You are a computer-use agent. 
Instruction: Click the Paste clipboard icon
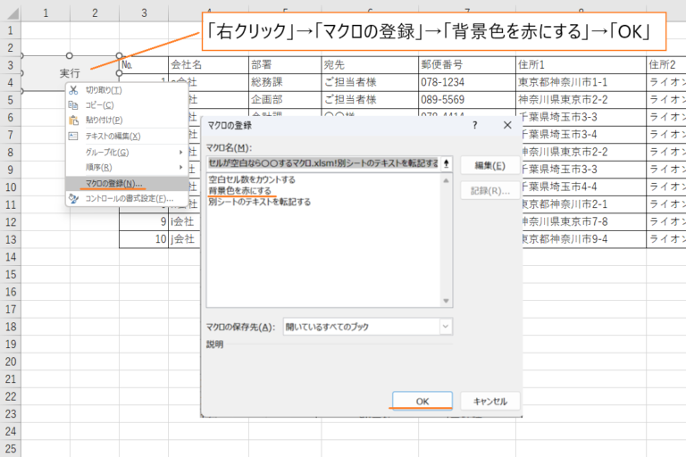pos(73,120)
